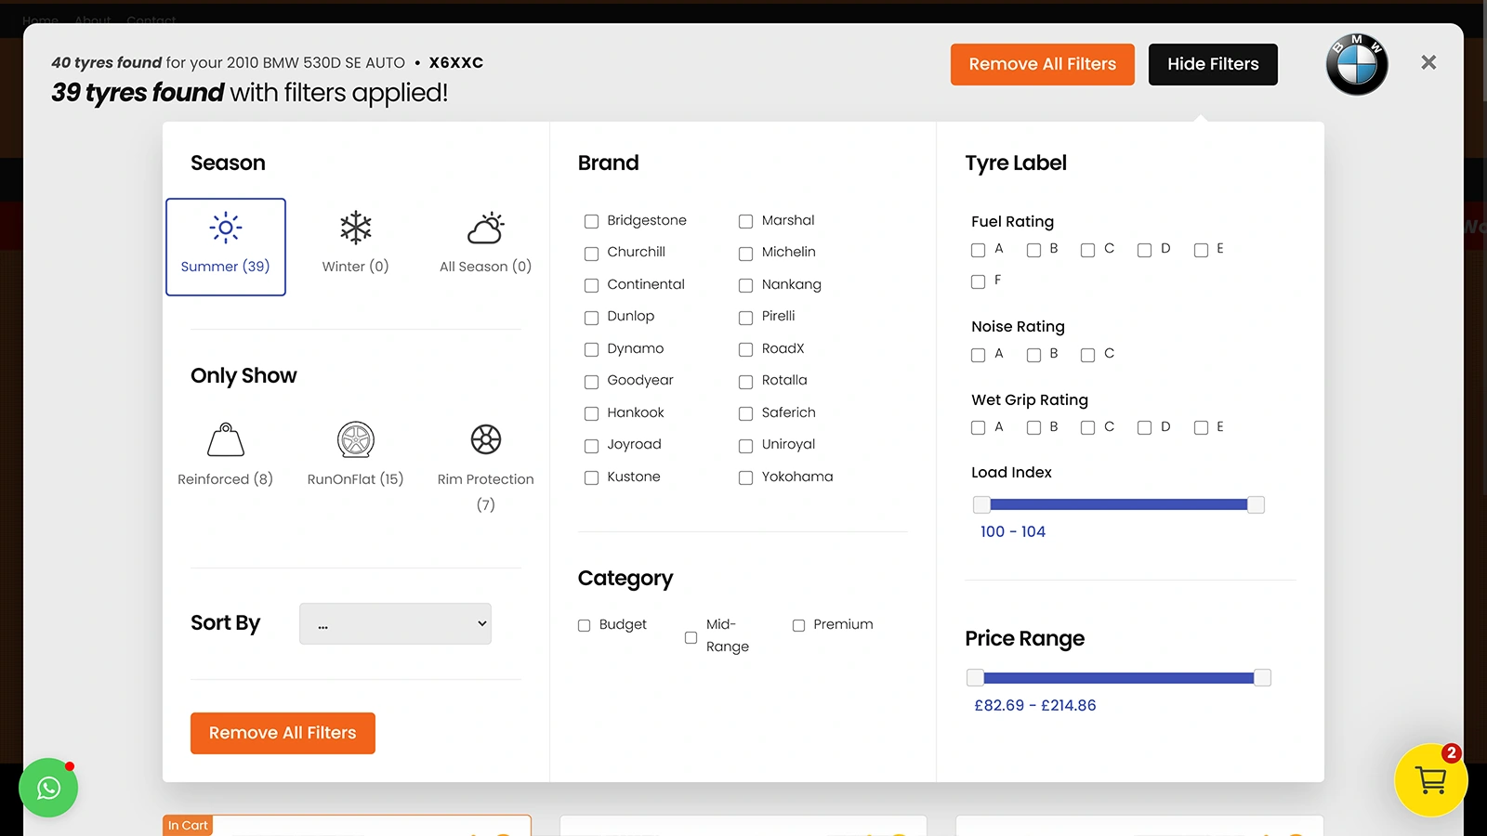Click the Price Range slider right handle
The image size is (1487, 836).
(x=1262, y=678)
